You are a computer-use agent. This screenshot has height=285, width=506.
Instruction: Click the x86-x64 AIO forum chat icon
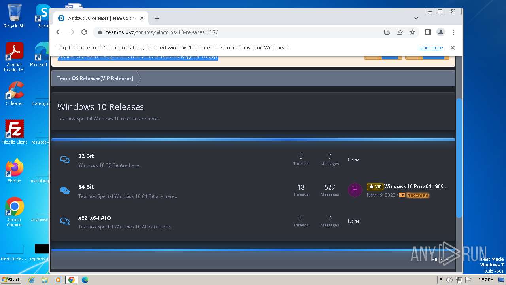click(65, 221)
